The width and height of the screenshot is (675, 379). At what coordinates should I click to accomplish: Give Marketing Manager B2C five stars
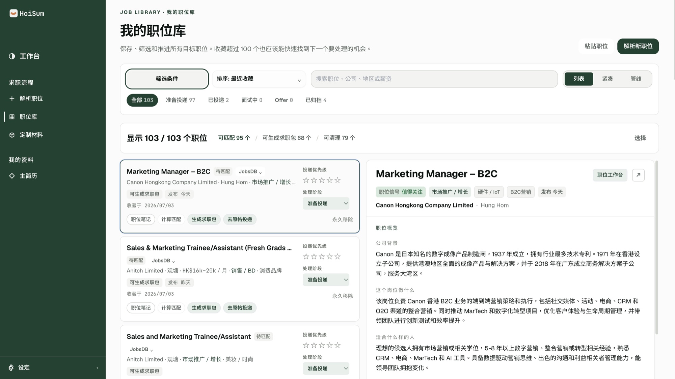[337, 180]
